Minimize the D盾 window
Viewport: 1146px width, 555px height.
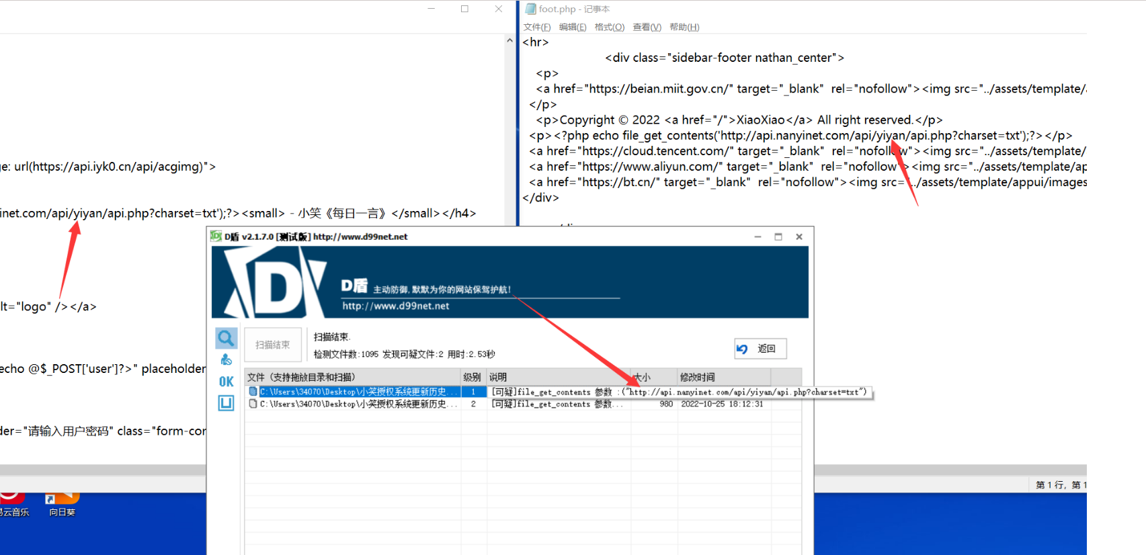point(758,237)
